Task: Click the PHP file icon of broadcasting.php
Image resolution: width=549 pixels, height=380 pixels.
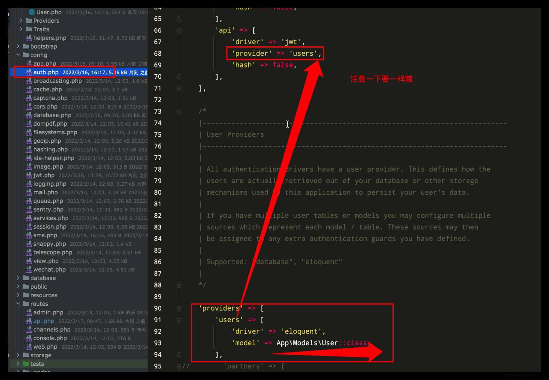Action: (x=29, y=81)
